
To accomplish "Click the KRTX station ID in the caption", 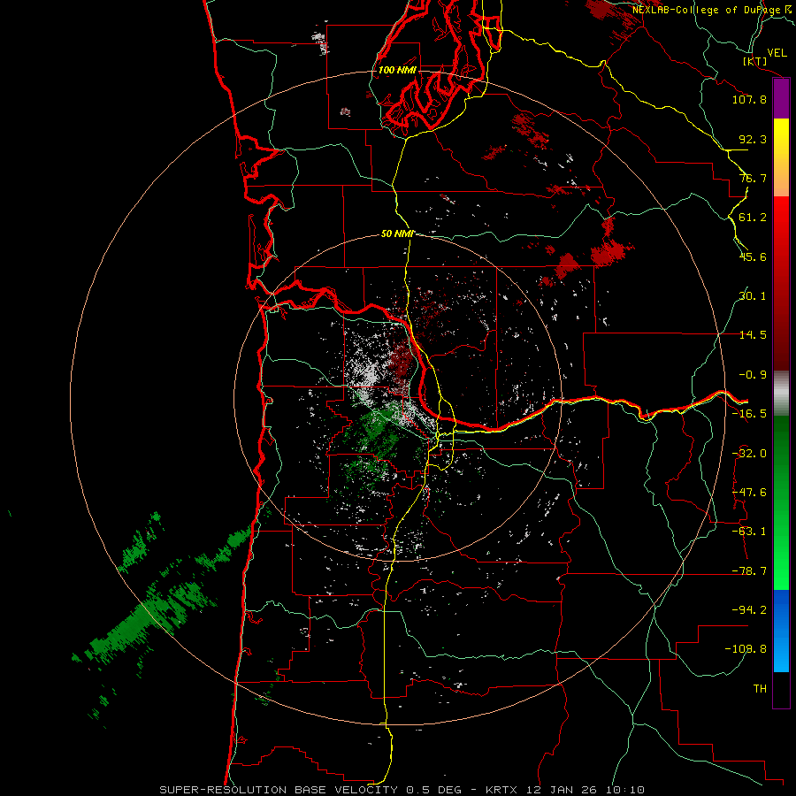I will (x=502, y=790).
